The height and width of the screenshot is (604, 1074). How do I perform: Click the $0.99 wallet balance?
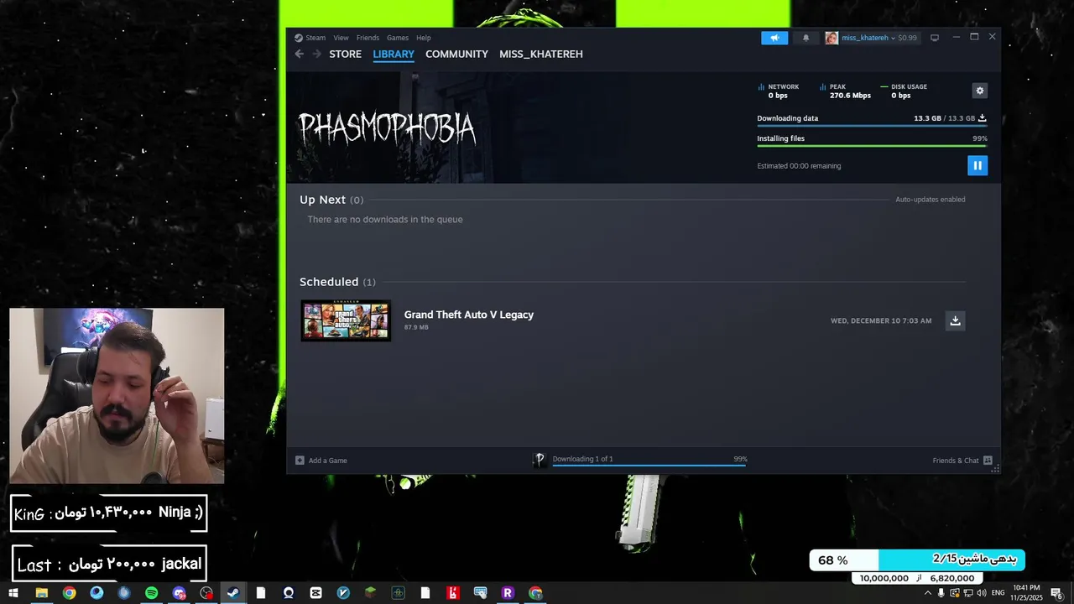click(907, 38)
